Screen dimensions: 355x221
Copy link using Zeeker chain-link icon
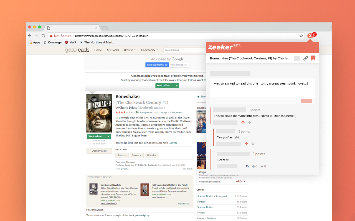pos(306,58)
